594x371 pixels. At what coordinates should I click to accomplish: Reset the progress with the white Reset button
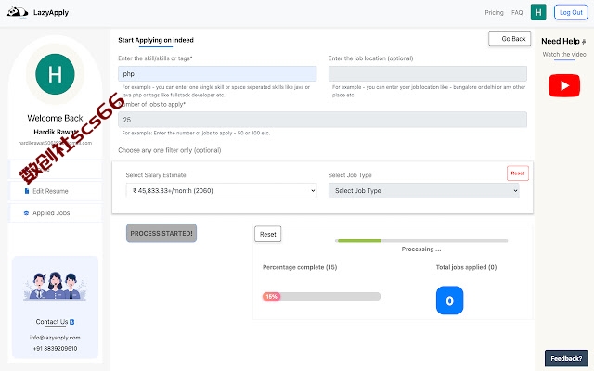tap(268, 234)
